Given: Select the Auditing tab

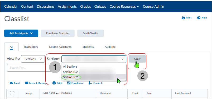Looking at the screenshot, I should (110, 47).
